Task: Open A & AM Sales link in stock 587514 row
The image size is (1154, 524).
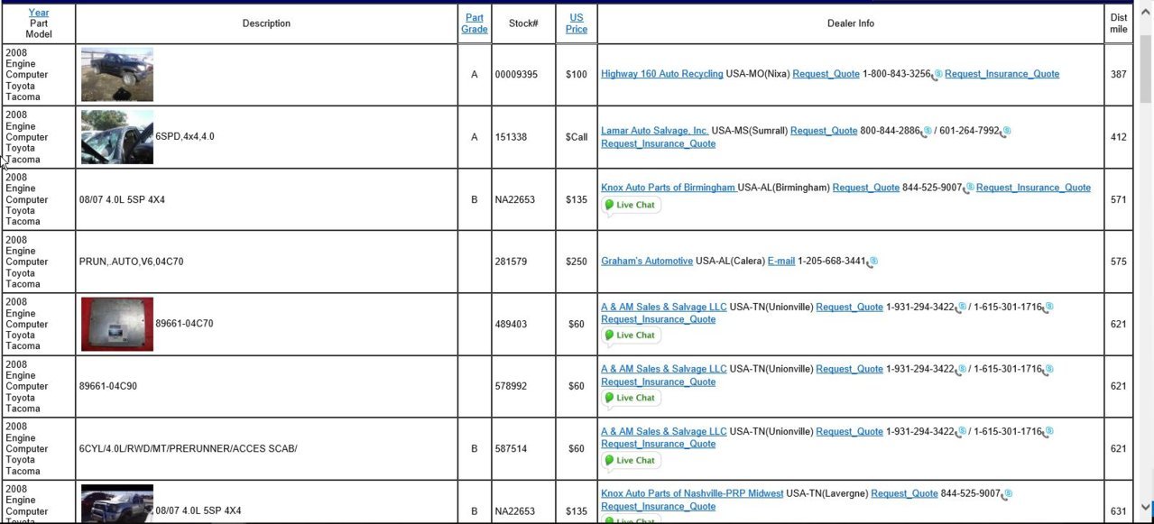Action: click(663, 431)
